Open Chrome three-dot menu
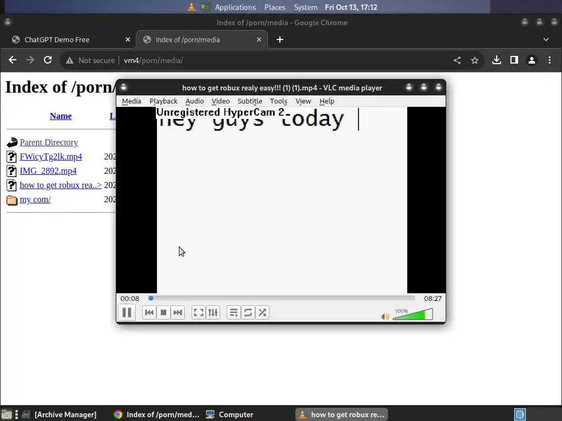 pyautogui.click(x=549, y=60)
